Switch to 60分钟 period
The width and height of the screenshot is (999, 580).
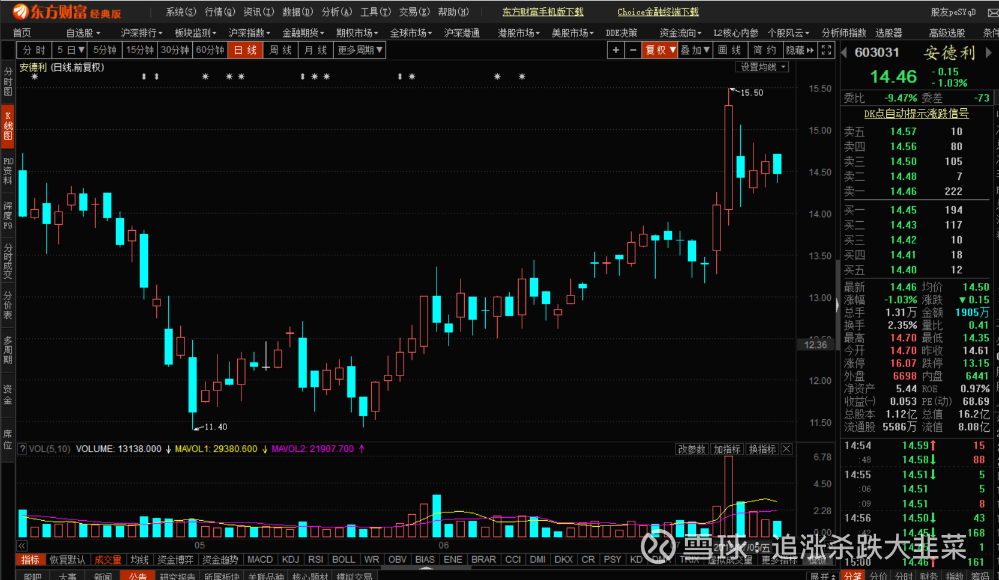coord(210,50)
